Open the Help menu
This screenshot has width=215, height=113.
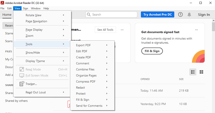[46, 8]
